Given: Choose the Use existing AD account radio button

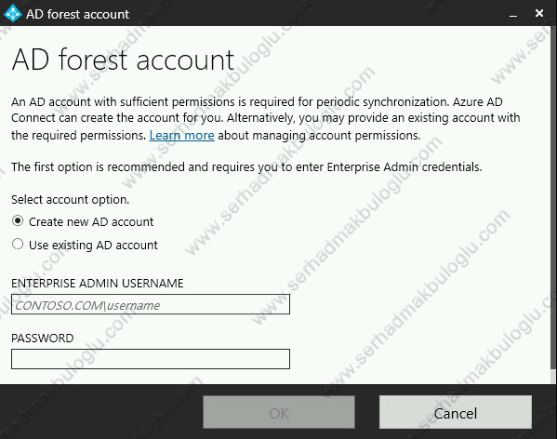Looking at the screenshot, I should pyautogui.click(x=18, y=244).
